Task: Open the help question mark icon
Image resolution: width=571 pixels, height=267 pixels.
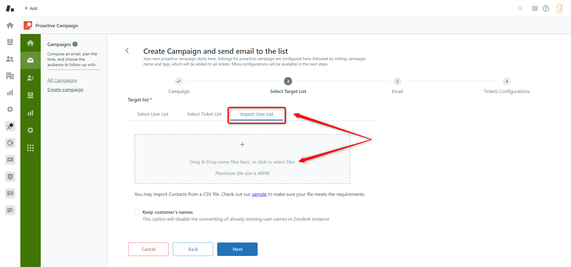Action: tap(546, 8)
